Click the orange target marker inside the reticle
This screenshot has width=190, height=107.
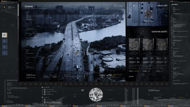(76, 53)
